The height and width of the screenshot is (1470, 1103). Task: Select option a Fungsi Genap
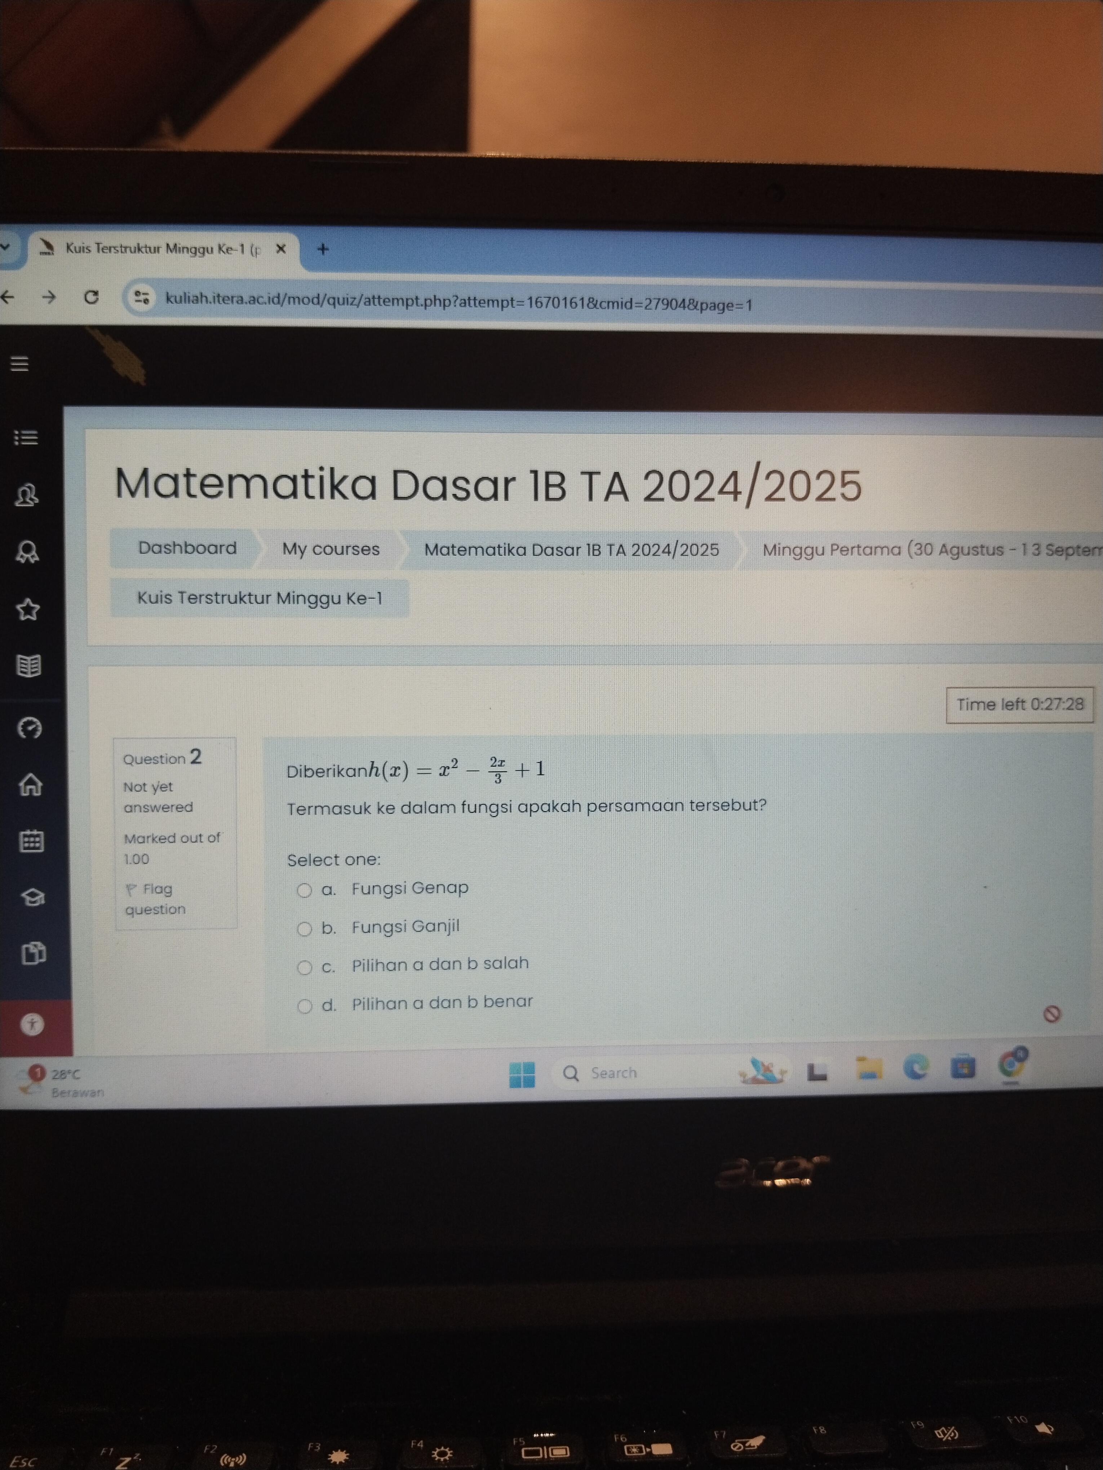coord(304,891)
